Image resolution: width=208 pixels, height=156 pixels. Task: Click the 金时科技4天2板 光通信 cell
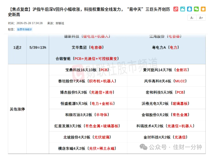pyautogui.click(x=166, y=137)
